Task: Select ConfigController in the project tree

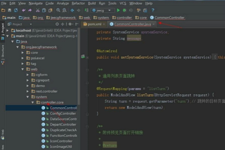Action: click(63, 113)
